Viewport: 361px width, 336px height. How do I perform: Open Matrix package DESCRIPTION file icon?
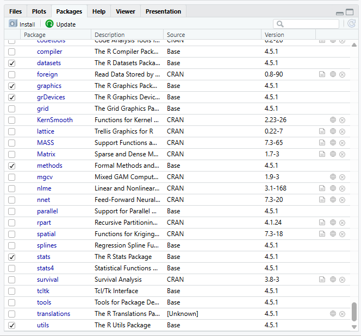(x=322, y=154)
